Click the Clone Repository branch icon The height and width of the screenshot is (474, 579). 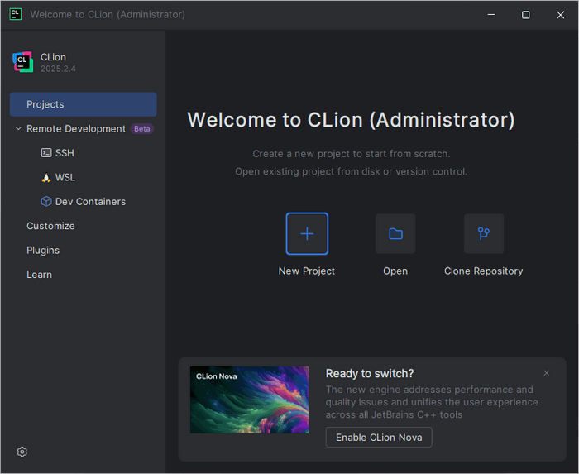pyautogui.click(x=484, y=233)
